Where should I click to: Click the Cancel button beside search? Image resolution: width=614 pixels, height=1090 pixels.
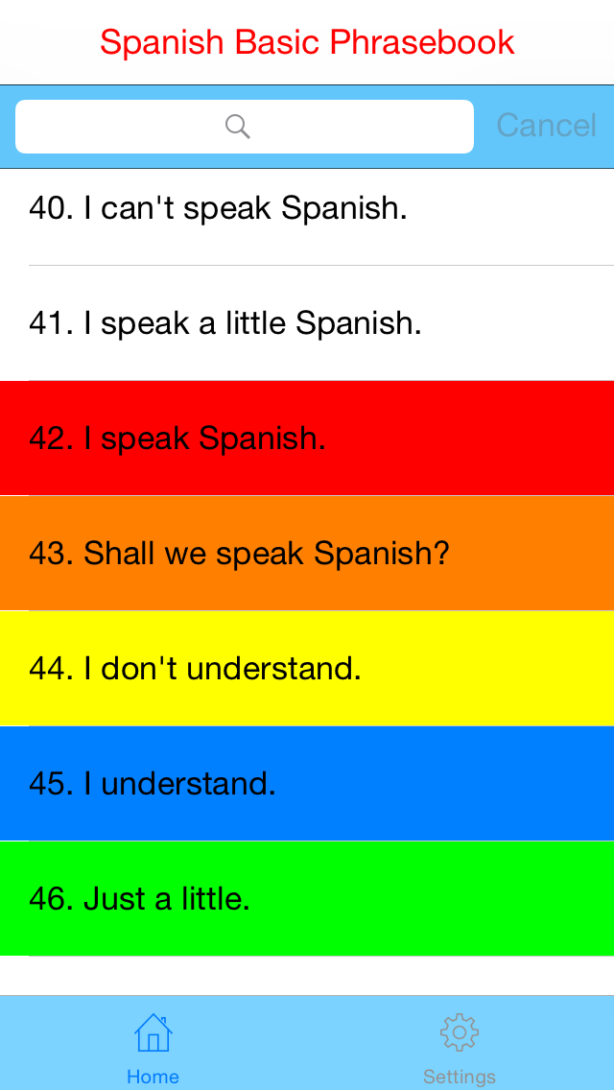pyautogui.click(x=546, y=126)
